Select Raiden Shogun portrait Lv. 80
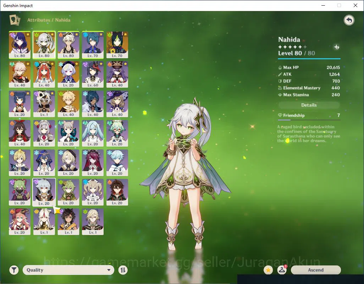Screen dimensions: 364x284 20,45
